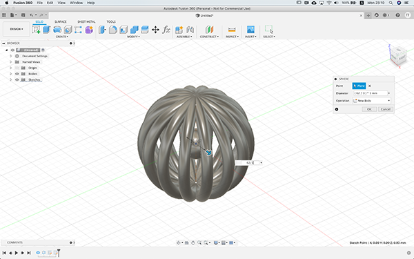
Task: Switch to the Sheet Metal tab
Action: pyautogui.click(x=86, y=21)
